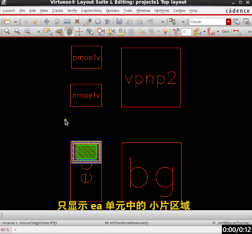Viewport: 252px width, 234px height.
Task: Open the Edit Properties info icon
Action: (97, 22)
